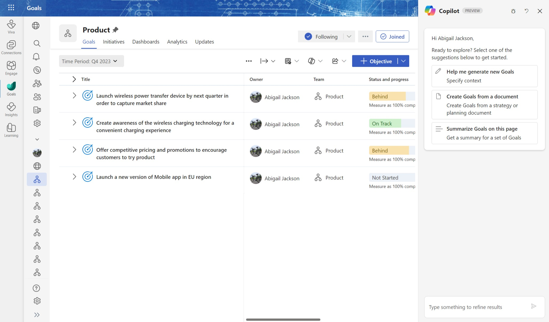Image resolution: width=549 pixels, height=322 pixels.
Task: Switch to the Analytics tab
Action: pyautogui.click(x=177, y=41)
